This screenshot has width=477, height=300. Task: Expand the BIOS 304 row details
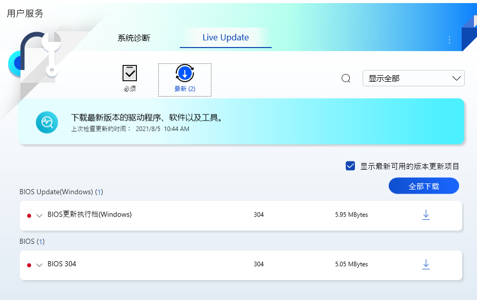(x=38, y=265)
